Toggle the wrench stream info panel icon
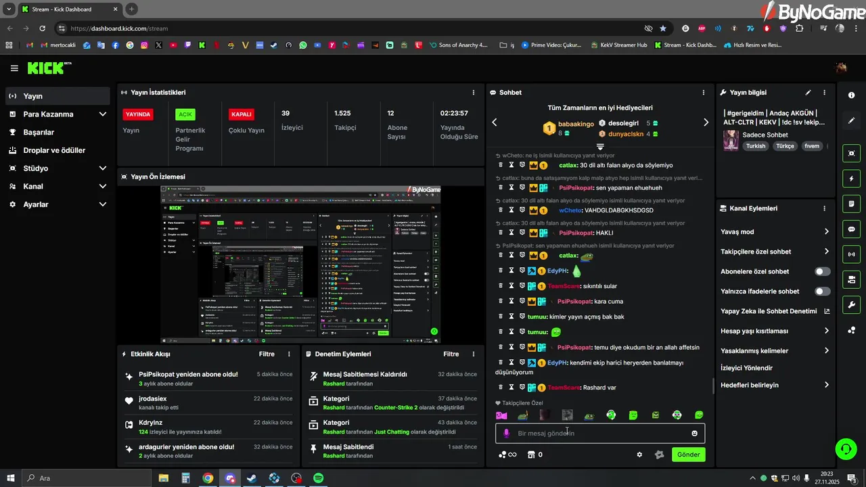Viewport: 866px width, 487px height. click(x=852, y=304)
